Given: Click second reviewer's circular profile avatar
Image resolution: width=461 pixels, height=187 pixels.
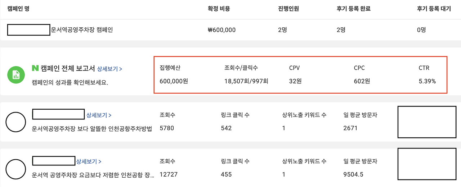Looking at the screenshot, I should (16, 168).
